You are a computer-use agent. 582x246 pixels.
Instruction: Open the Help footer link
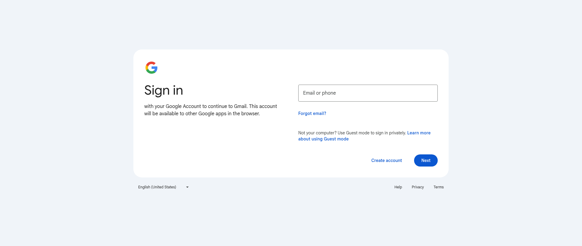coord(398,187)
